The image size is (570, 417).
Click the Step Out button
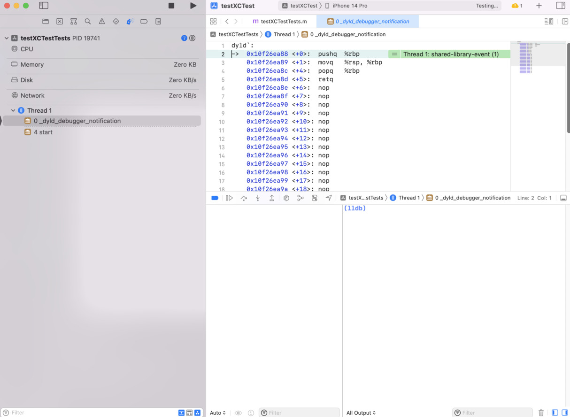pos(272,198)
